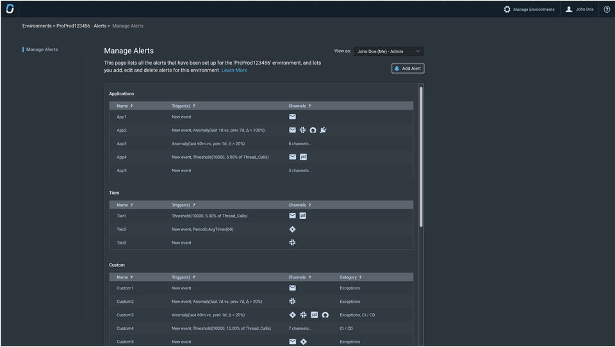The image size is (615, 347).
Task: Open the 'View as' user dropdown
Action: (388, 51)
